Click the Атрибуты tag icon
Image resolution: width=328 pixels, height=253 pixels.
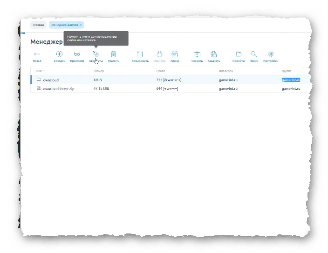point(96,54)
